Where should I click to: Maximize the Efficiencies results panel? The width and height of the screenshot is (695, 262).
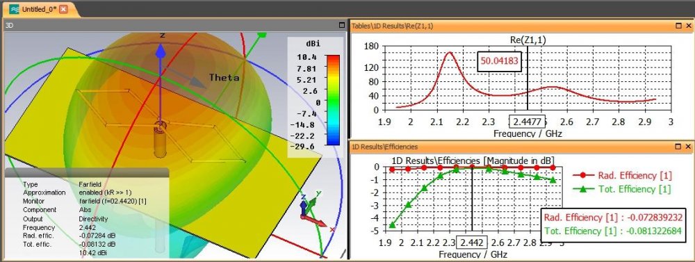678,147
